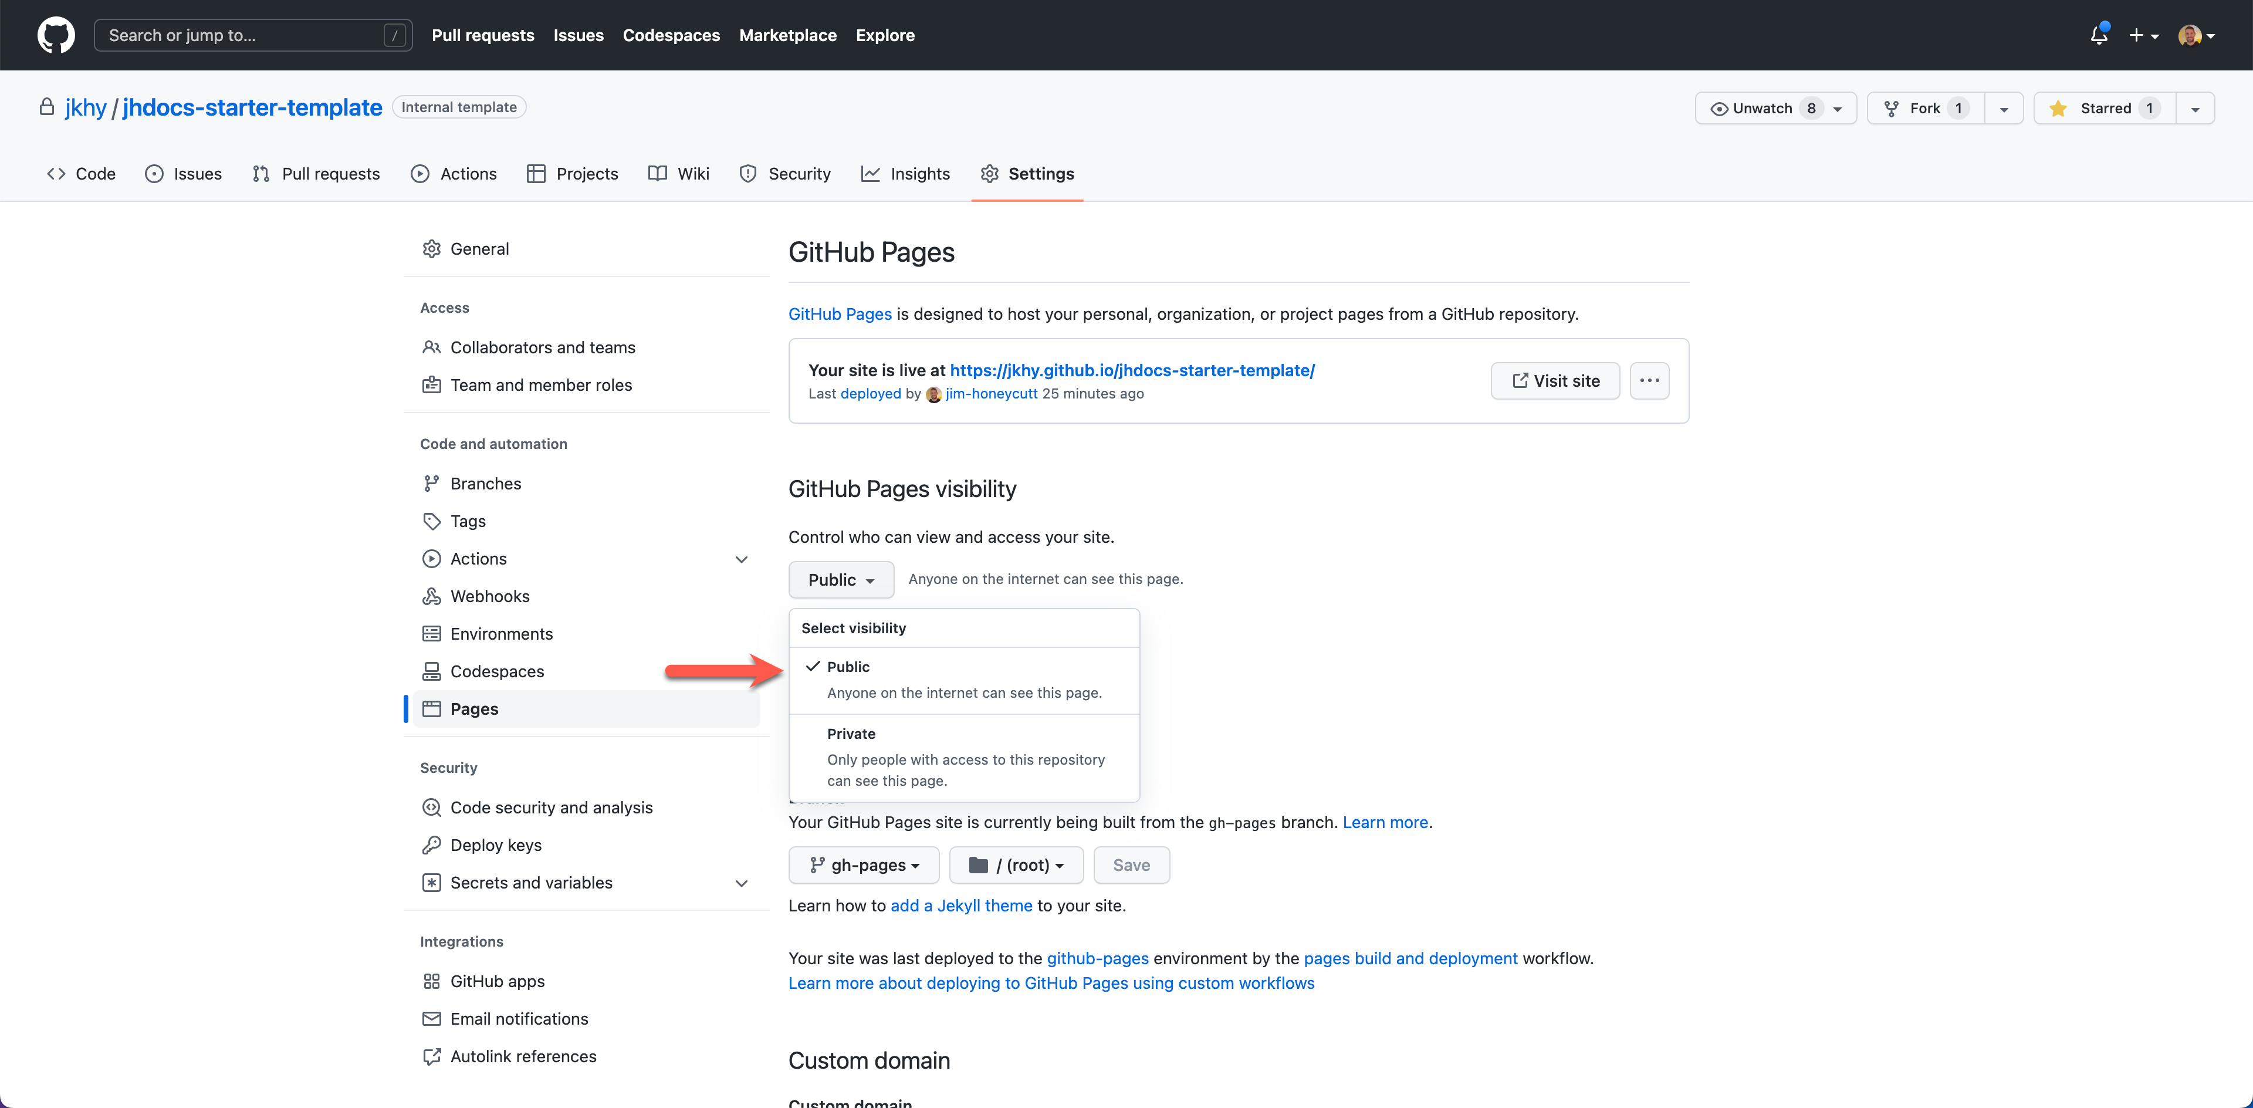2253x1108 pixels.
Task: Switch to the Code tab
Action: 82,174
